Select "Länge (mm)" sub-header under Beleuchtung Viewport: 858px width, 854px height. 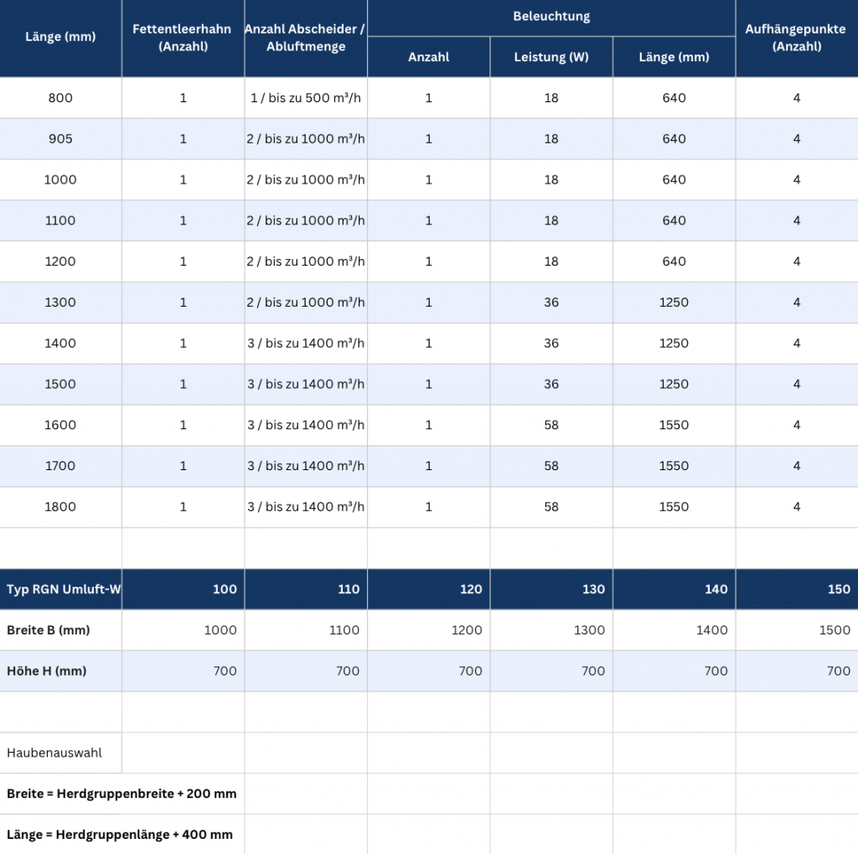674,57
